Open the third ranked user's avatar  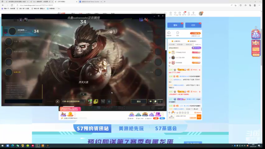(173, 63)
